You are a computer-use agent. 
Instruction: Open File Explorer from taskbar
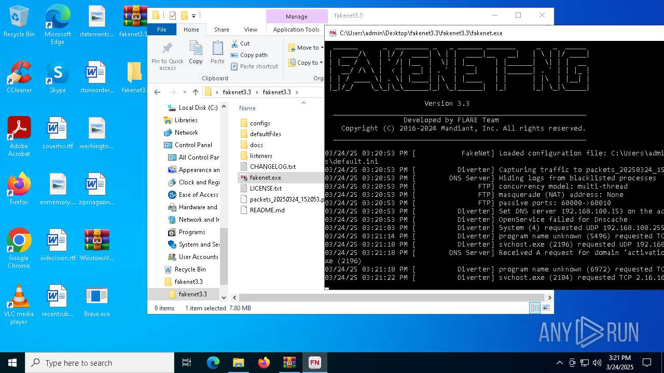[238, 363]
